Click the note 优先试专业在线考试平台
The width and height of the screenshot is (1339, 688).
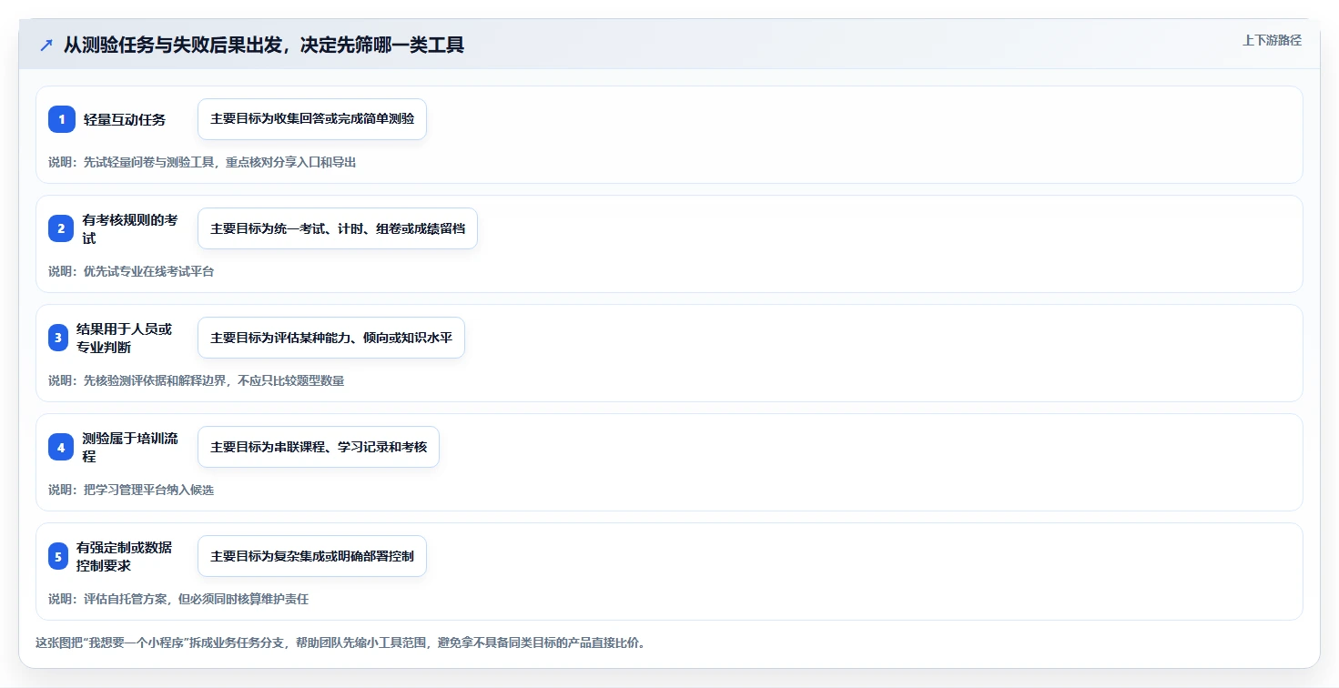131,271
